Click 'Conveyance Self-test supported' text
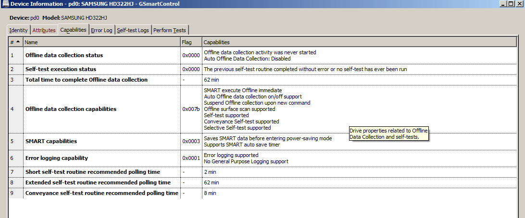This screenshot has height=218, width=525. [241, 121]
